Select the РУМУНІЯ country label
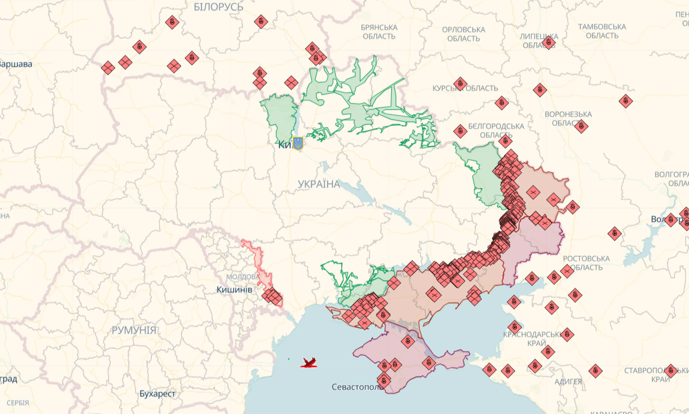The image size is (689, 414). tap(134, 330)
